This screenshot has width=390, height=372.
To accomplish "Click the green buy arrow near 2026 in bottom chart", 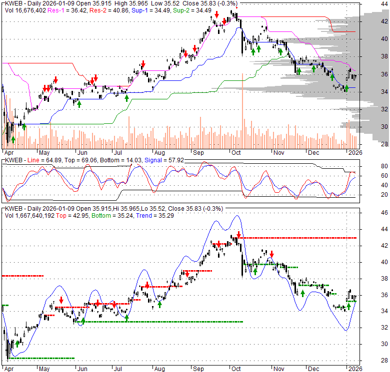I will click(x=348, y=307).
